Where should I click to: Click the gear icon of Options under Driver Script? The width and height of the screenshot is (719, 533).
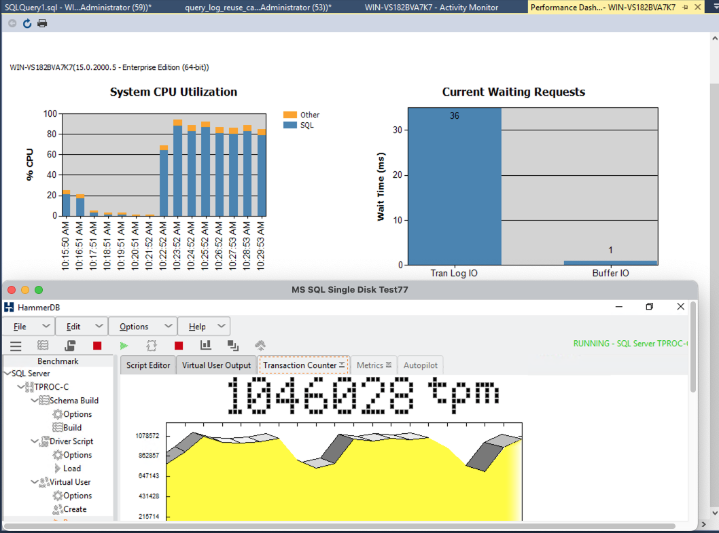coord(57,455)
